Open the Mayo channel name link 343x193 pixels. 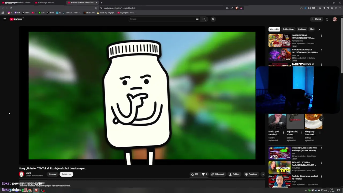(28, 173)
